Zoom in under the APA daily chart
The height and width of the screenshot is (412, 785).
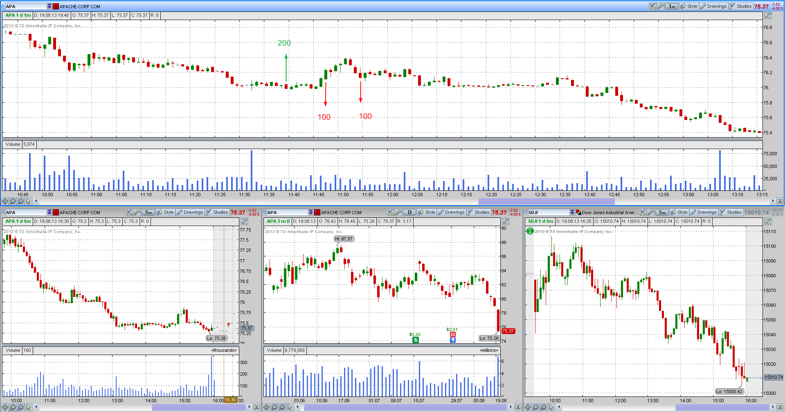[274, 407]
